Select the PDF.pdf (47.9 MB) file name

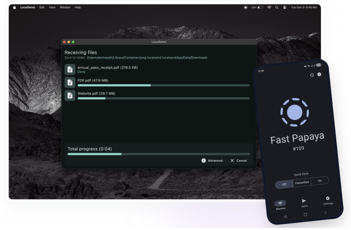(93, 81)
